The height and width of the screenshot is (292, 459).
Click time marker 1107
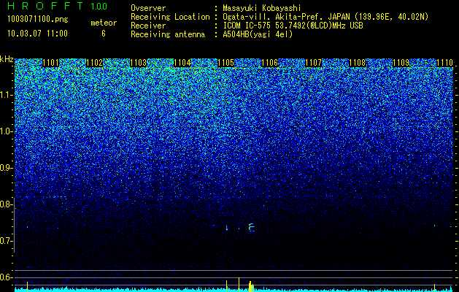pos(314,63)
